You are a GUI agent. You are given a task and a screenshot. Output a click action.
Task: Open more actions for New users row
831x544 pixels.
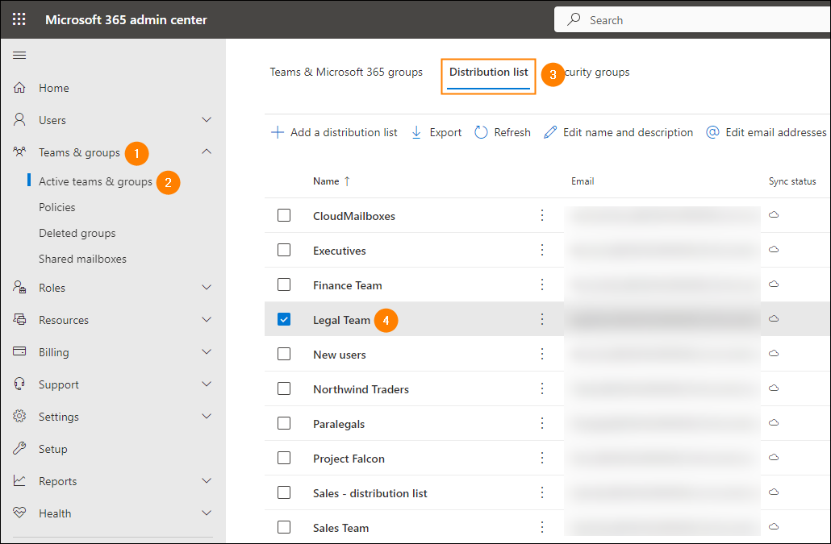tap(541, 354)
